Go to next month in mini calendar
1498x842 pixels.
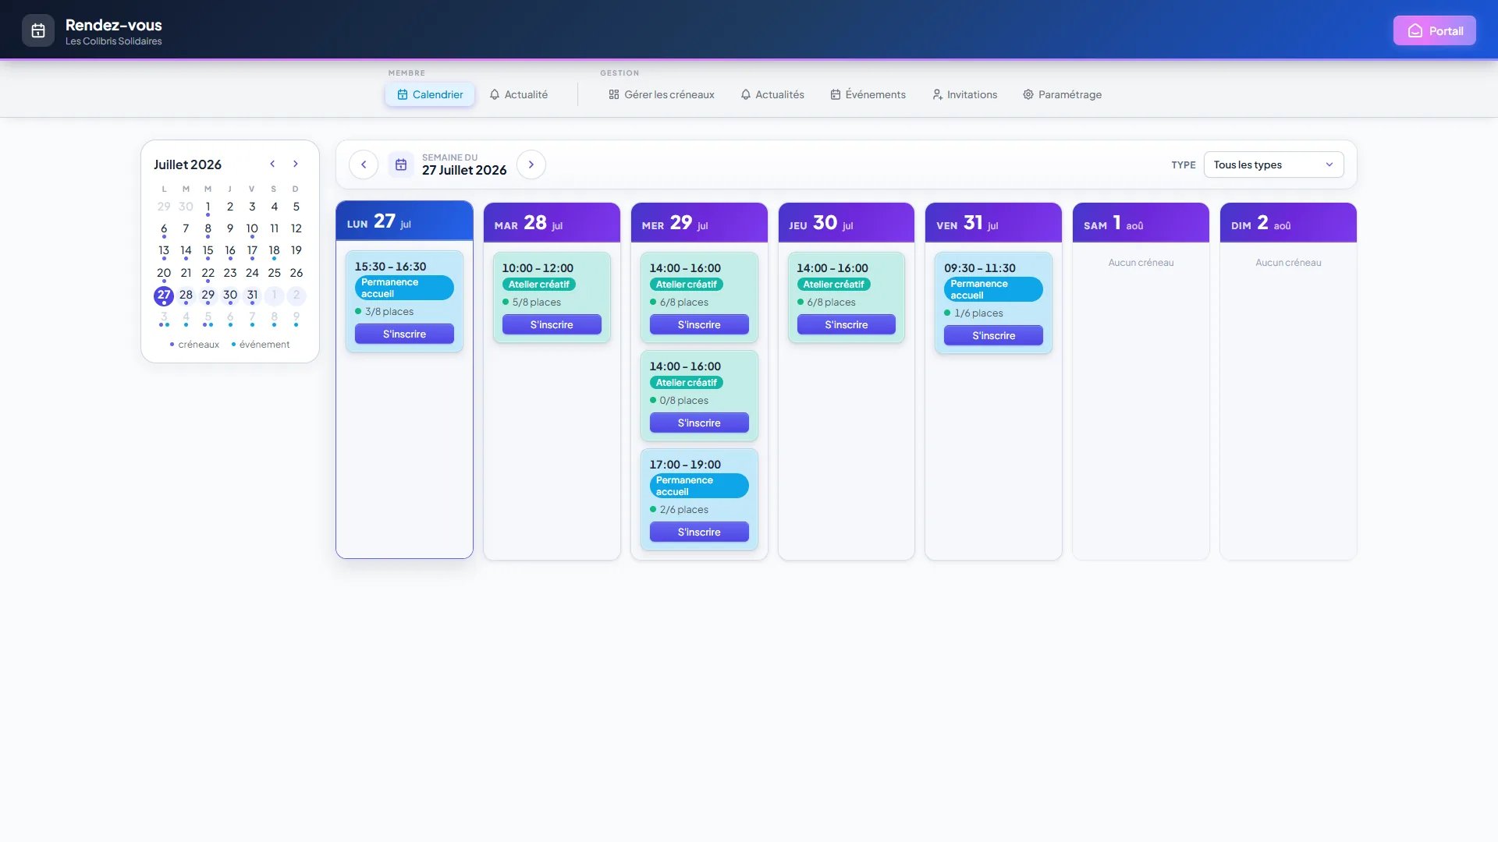(296, 164)
